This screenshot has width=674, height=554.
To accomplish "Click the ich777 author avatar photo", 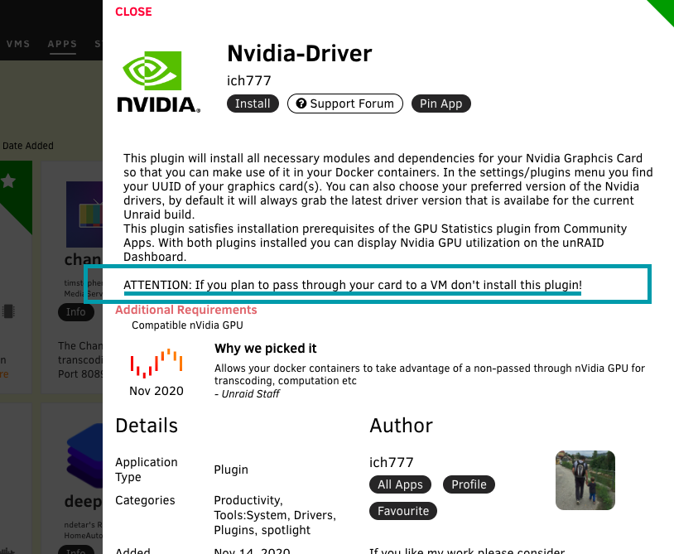I will coord(585,480).
